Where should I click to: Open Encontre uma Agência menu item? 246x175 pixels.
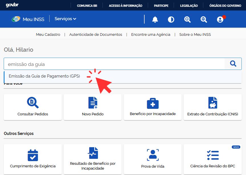point(151,34)
